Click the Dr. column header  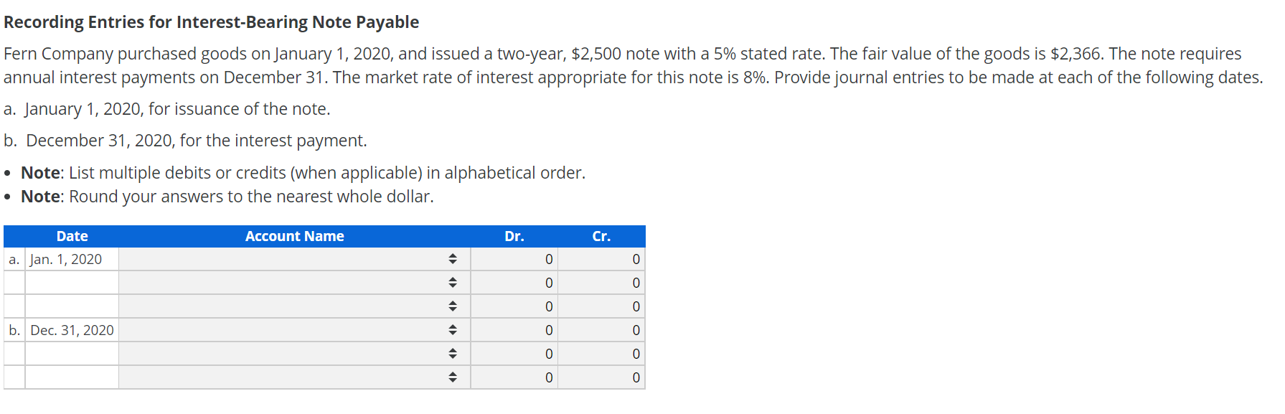[x=514, y=236]
